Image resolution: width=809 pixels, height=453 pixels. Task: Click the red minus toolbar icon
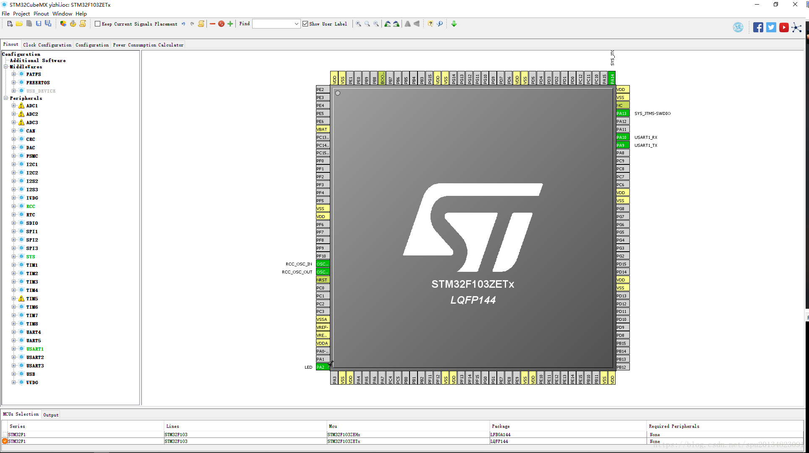[x=212, y=24]
